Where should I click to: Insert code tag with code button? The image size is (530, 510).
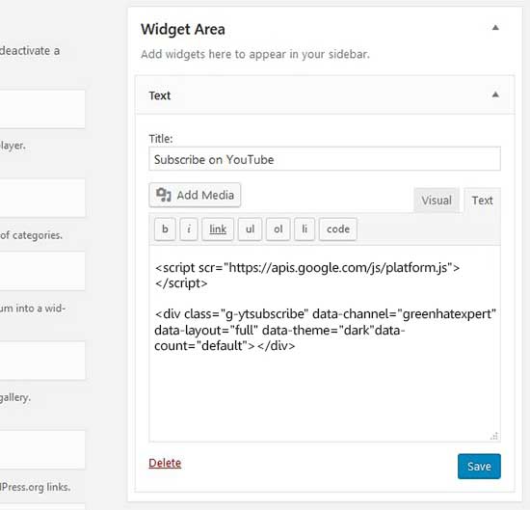point(338,228)
